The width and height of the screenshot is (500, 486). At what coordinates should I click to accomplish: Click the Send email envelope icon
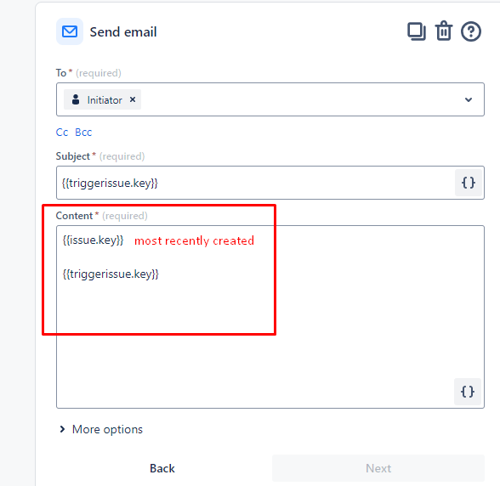coord(70,31)
